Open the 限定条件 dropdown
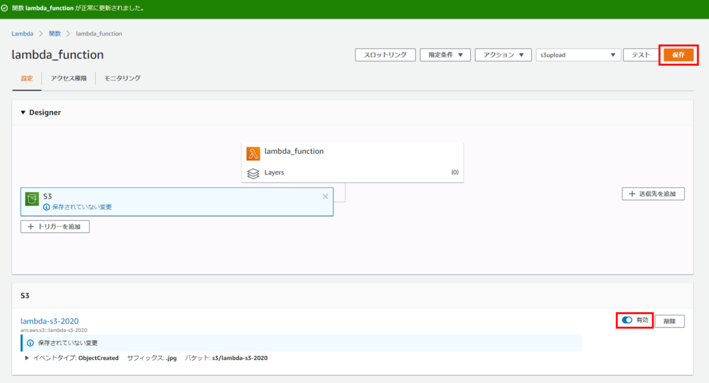Screen dimensions: 709x383 click(x=445, y=55)
